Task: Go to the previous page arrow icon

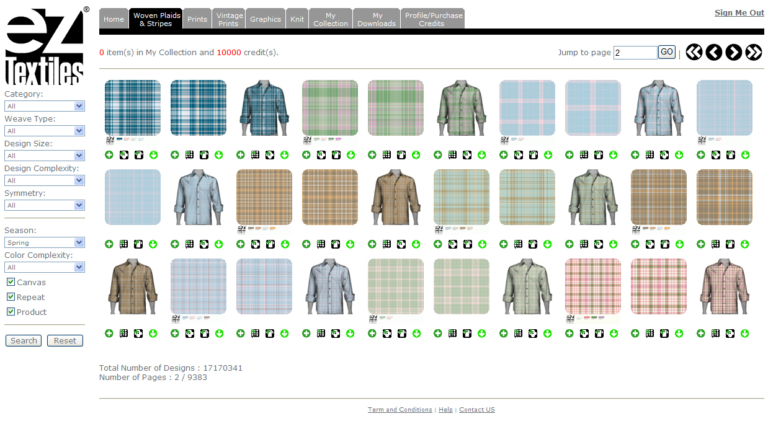Action: 714,52
